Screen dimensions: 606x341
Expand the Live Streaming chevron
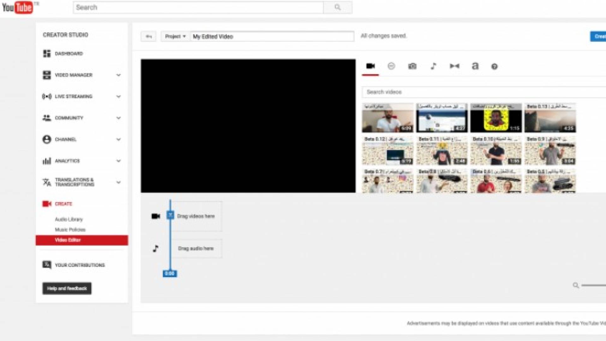tap(118, 97)
